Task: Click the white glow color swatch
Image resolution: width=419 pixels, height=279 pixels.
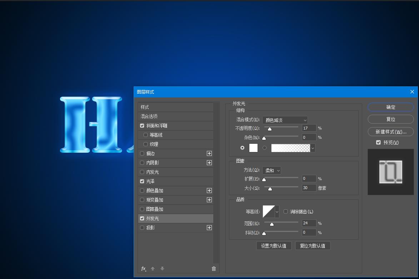Action: [x=253, y=148]
